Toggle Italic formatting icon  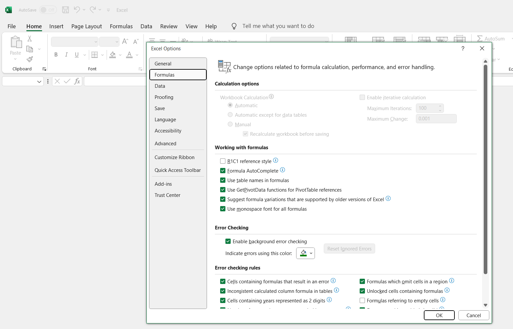click(66, 55)
